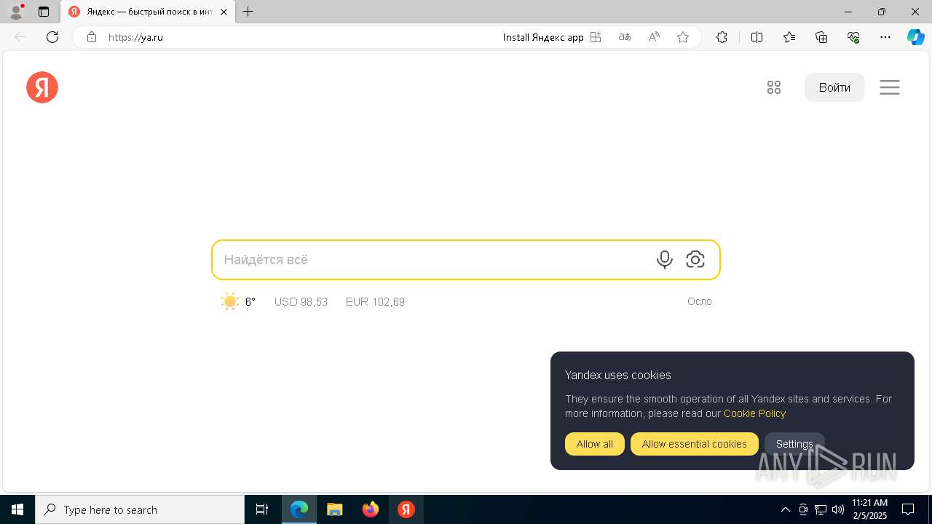This screenshot has height=524, width=932.
Task: Open the tab actions menu icon
Action: (x=44, y=12)
